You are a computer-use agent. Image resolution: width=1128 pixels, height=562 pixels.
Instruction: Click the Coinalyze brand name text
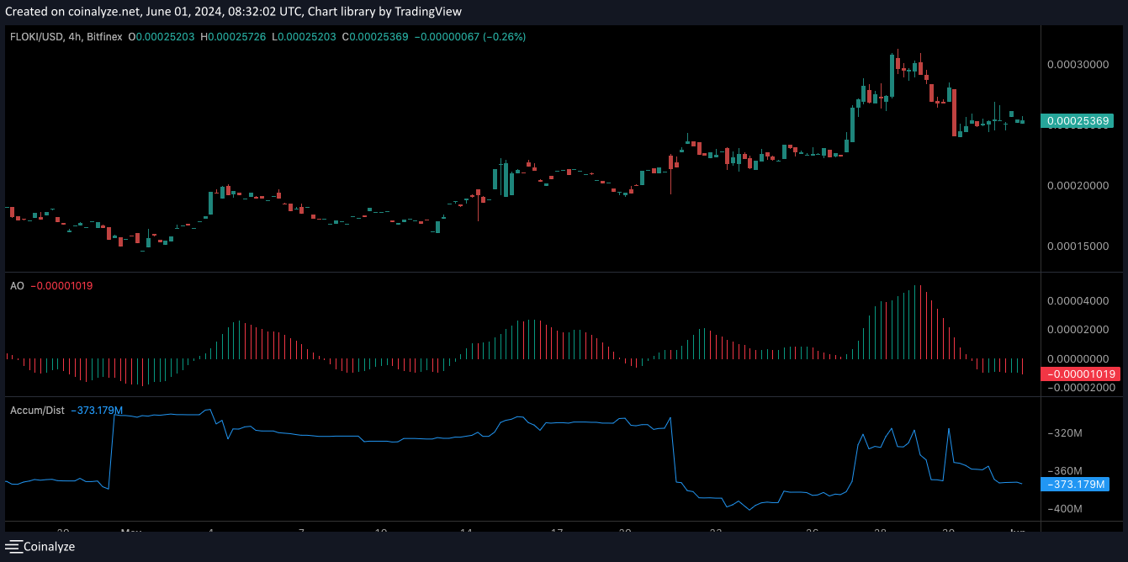(x=49, y=547)
